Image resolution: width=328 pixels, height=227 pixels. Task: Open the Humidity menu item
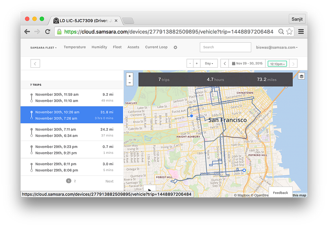pos(99,47)
